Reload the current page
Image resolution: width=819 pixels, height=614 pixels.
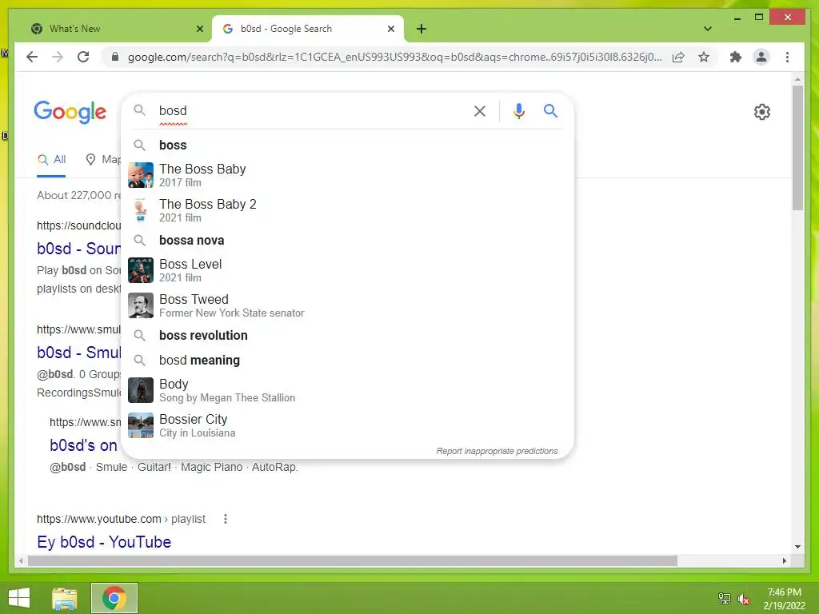(83, 57)
